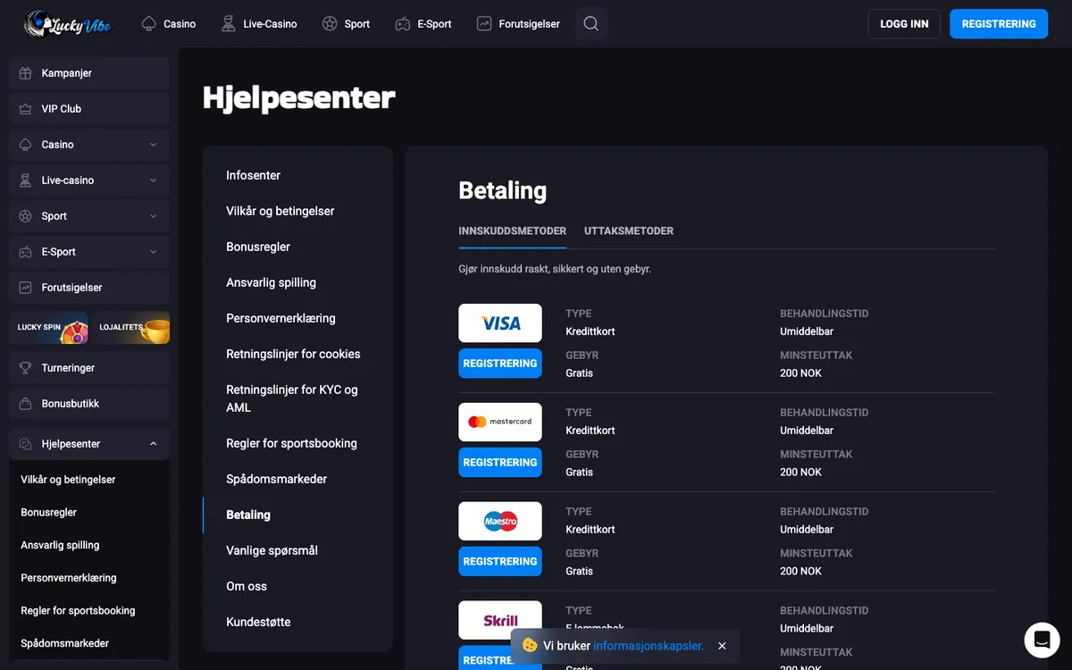
Task: Click the Skrill logo
Action: click(500, 620)
